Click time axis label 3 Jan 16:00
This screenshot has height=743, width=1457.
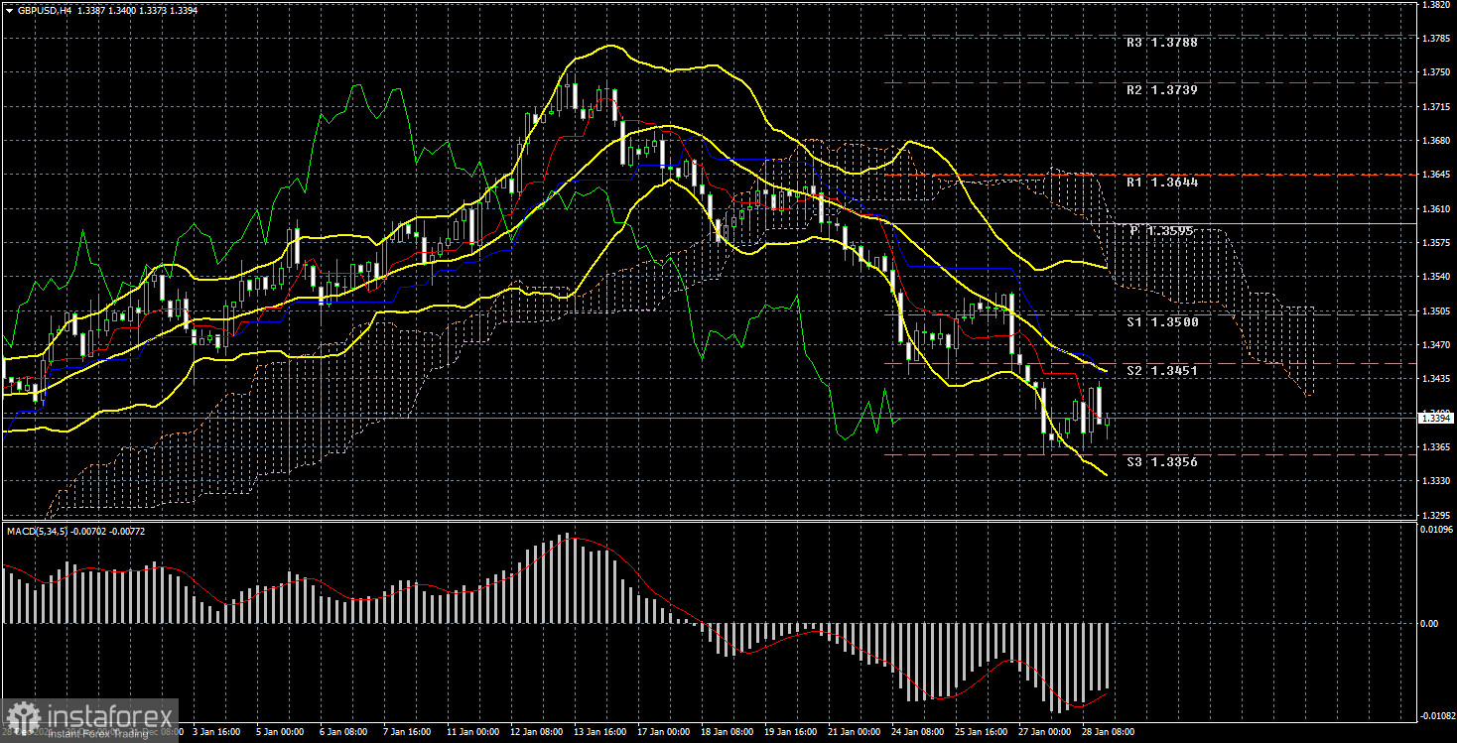[215, 732]
